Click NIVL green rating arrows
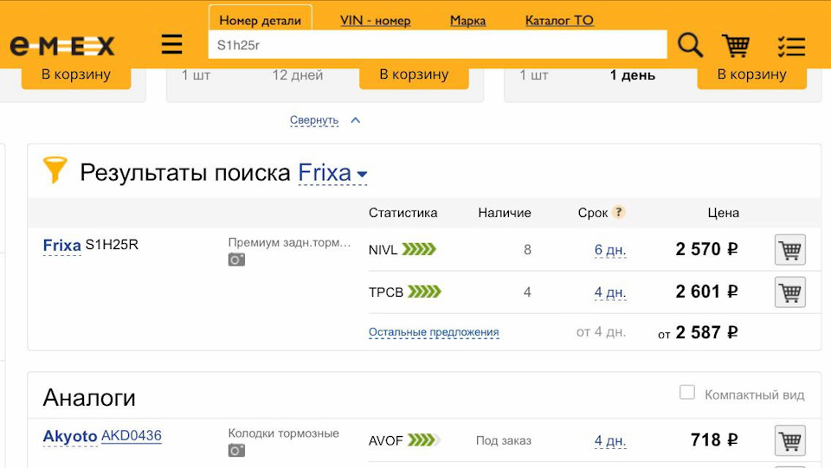Image resolution: width=831 pixels, height=468 pixels. (419, 249)
